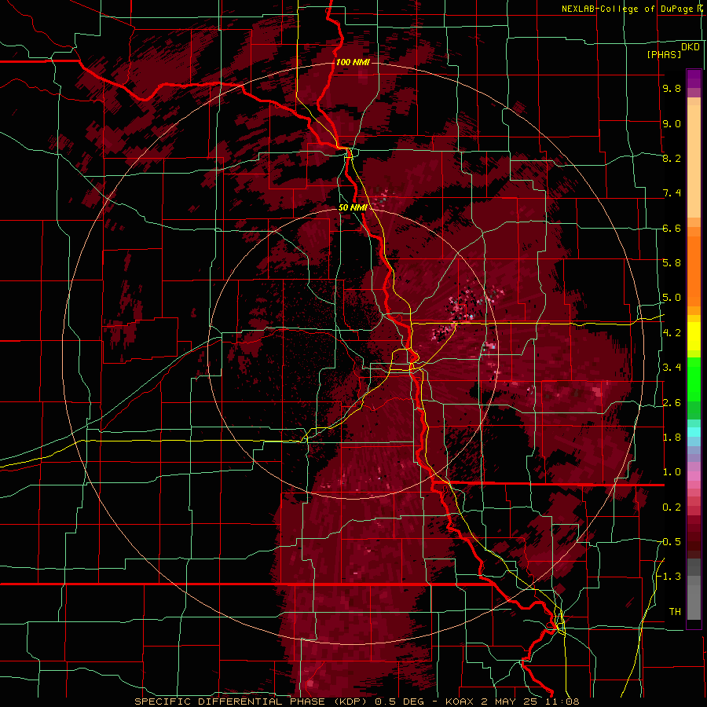Click the TH threshold label on the scale
707x707 pixels.
click(675, 612)
